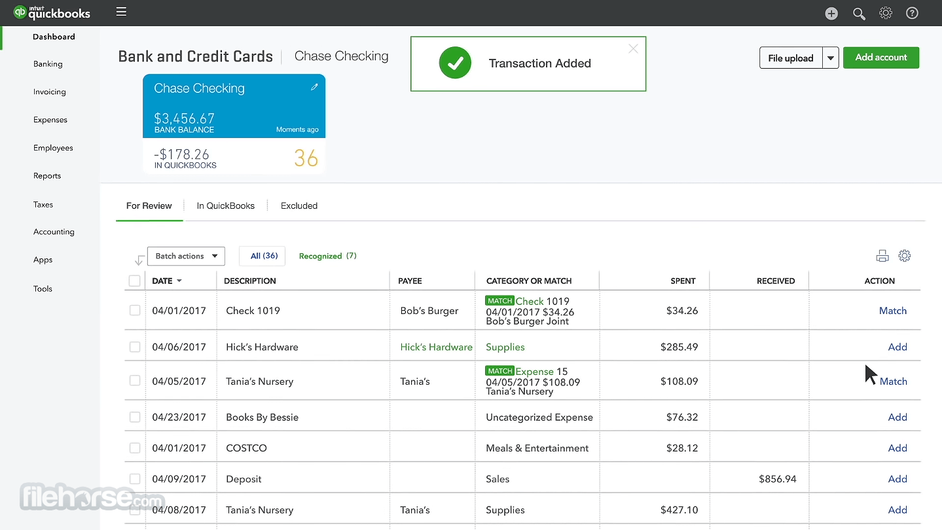This screenshot has height=530, width=942.
Task: Match the Check 1019 transaction
Action: (893, 311)
